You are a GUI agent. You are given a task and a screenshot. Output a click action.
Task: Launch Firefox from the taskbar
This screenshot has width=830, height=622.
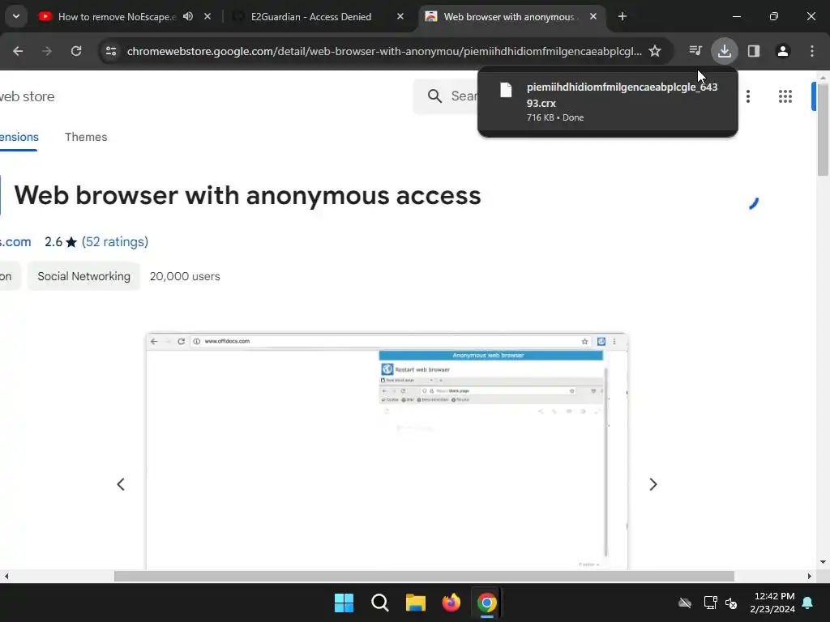[451, 603]
